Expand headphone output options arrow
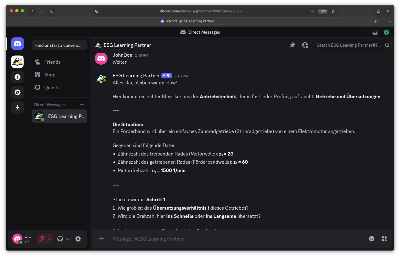Image resolution: width=400 pixels, height=257 pixels. pos(68,239)
